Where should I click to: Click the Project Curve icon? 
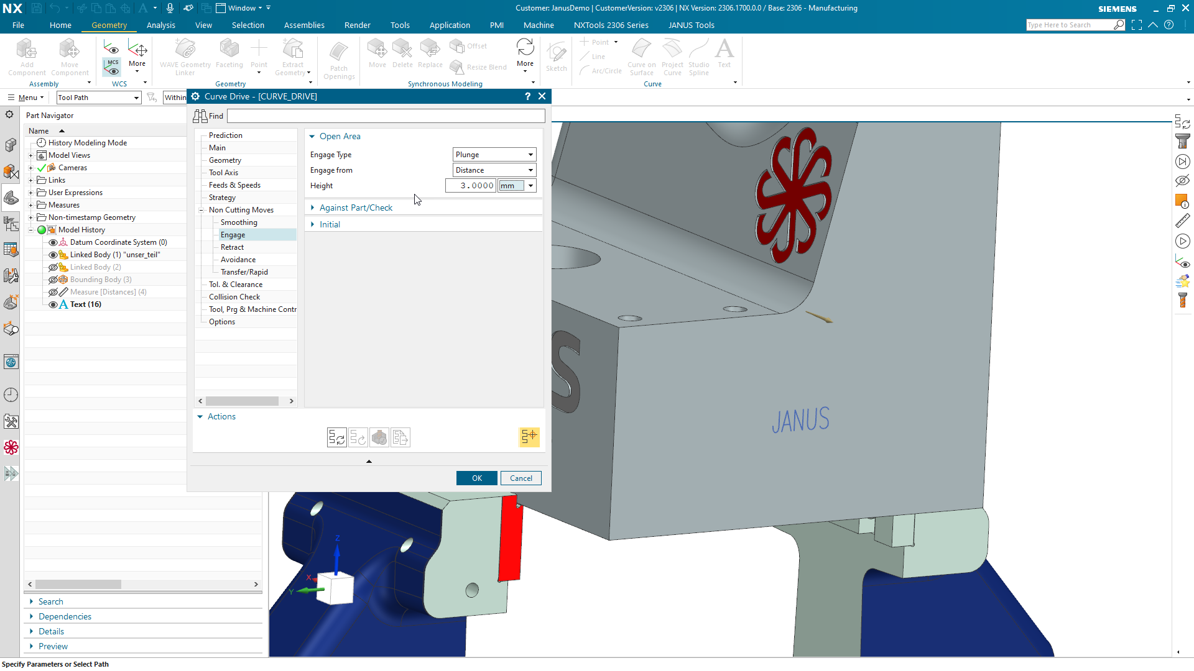(672, 48)
